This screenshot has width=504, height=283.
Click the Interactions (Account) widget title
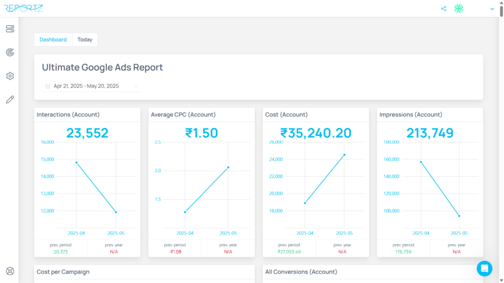click(68, 114)
